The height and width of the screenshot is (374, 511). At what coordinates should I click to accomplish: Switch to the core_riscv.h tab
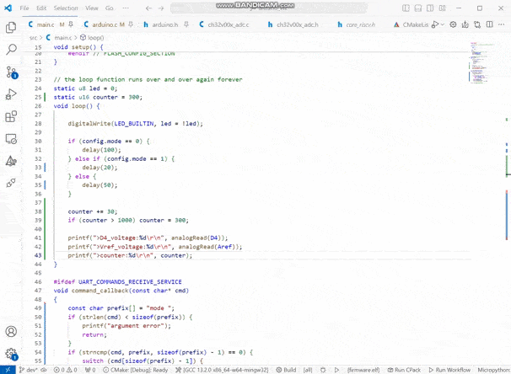tap(360, 24)
